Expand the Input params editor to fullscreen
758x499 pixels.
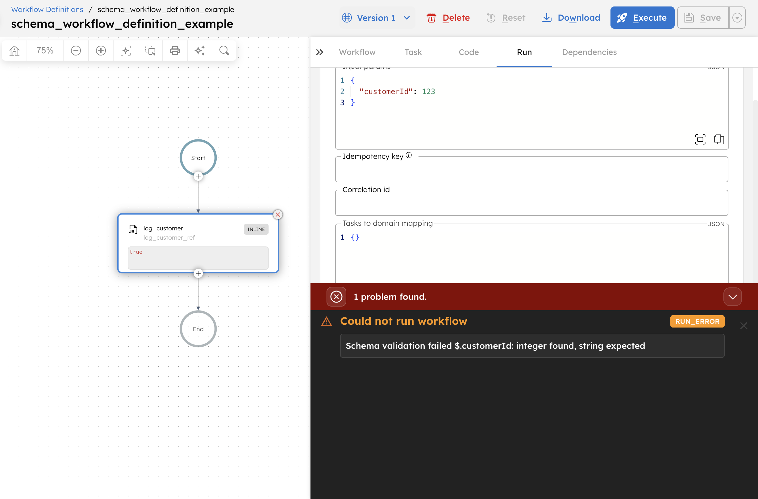click(x=700, y=139)
